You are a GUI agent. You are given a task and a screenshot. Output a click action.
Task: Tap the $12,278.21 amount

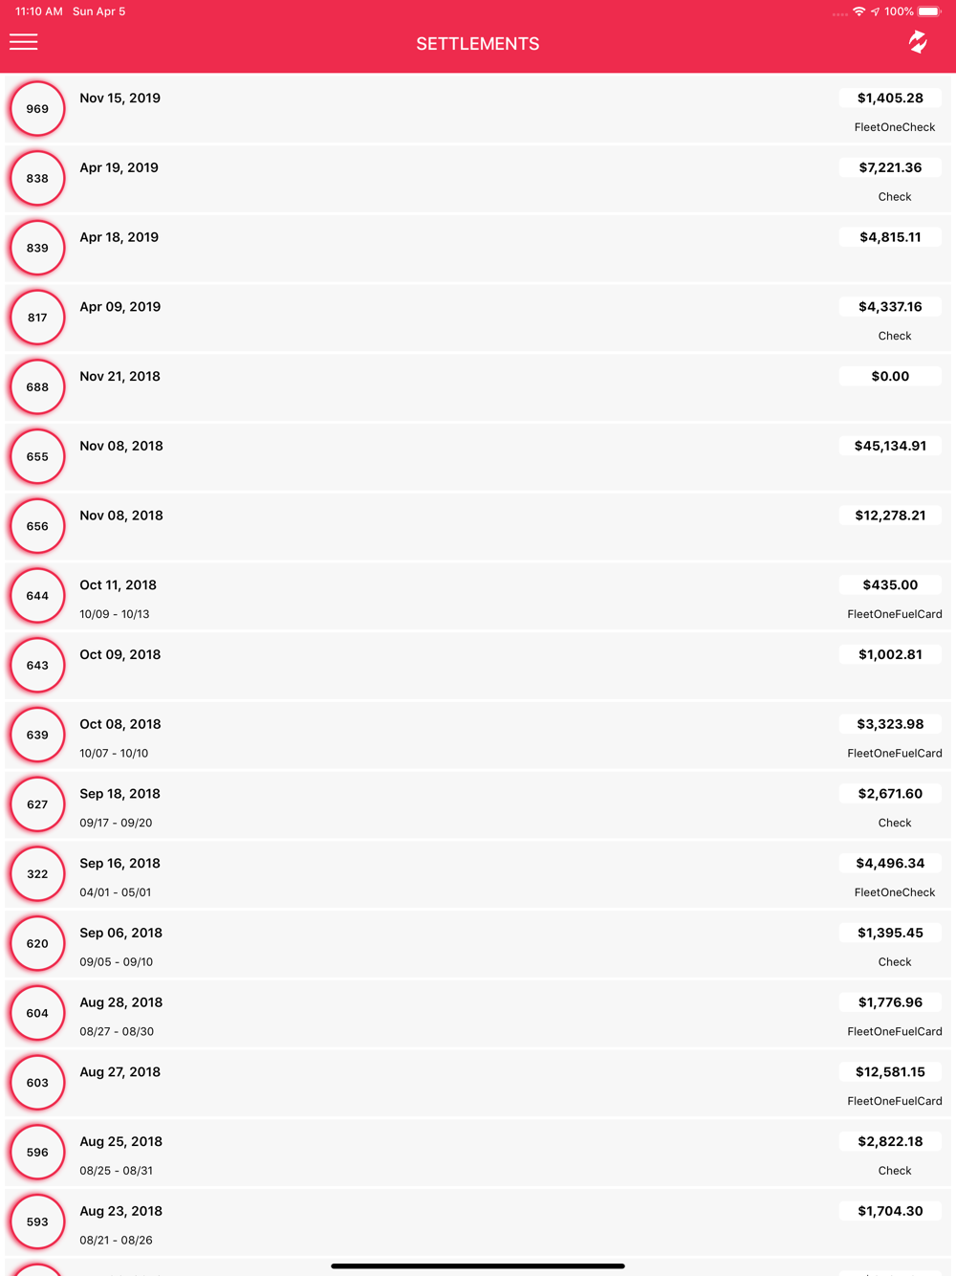pos(890,516)
